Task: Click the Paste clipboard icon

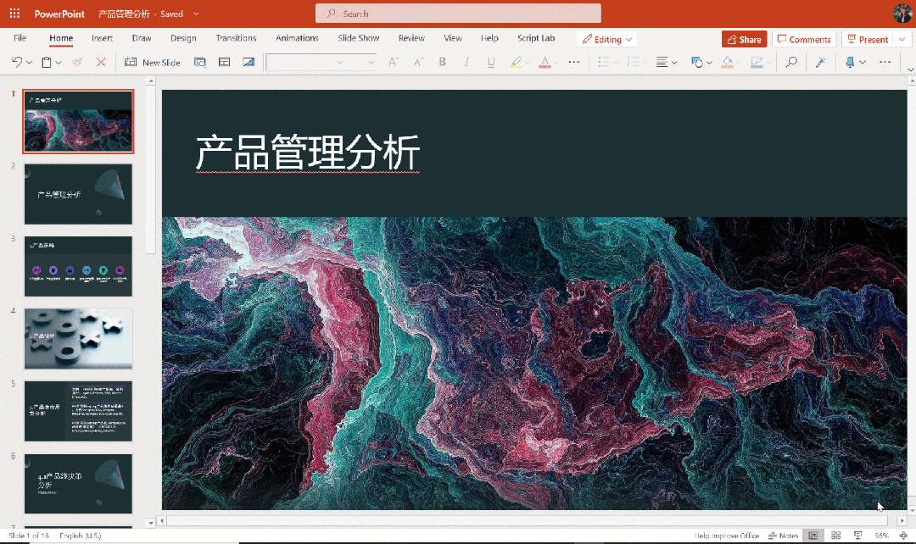Action: 47,62
